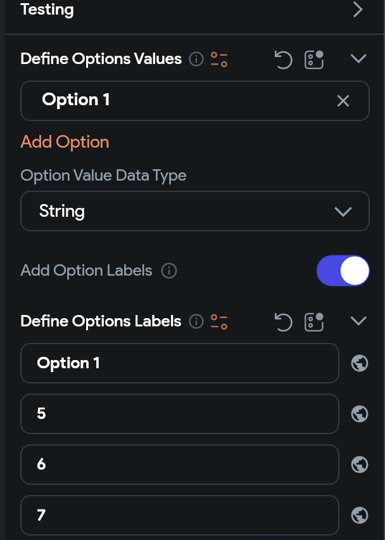Select the orange options settings icon near Define Options Values
The width and height of the screenshot is (385, 540).
tap(218, 59)
